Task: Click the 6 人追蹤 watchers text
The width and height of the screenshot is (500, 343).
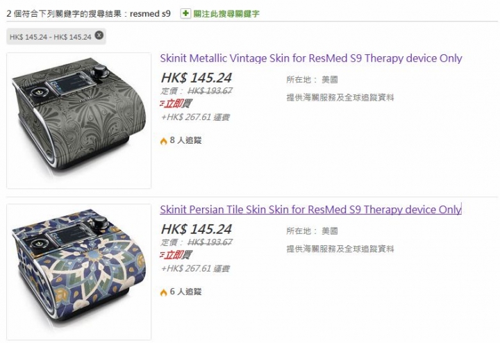Action: [x=185, y=292]
